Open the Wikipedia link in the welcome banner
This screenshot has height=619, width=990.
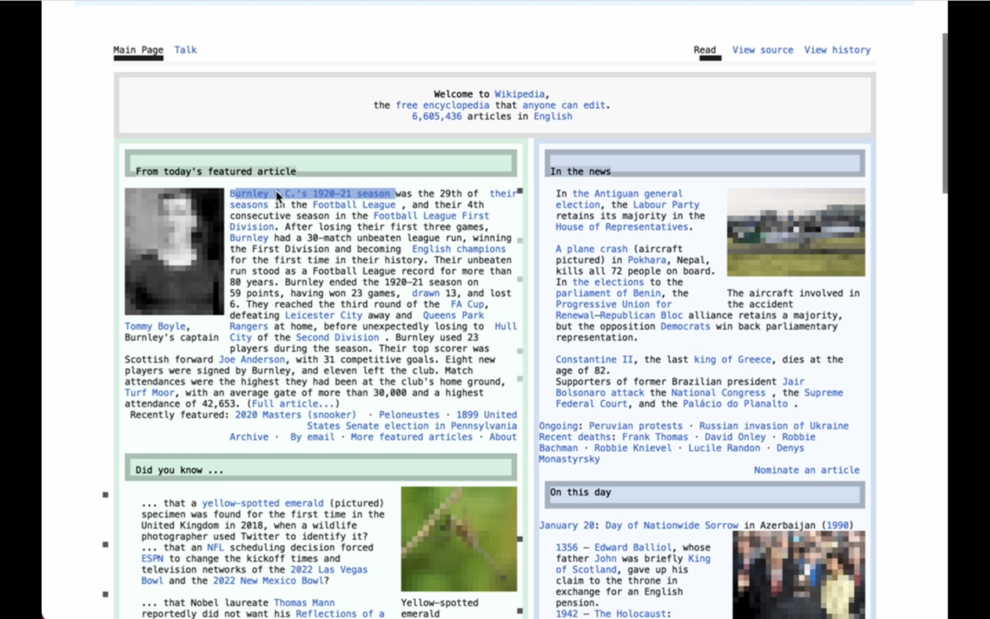(x=519, y=94)
